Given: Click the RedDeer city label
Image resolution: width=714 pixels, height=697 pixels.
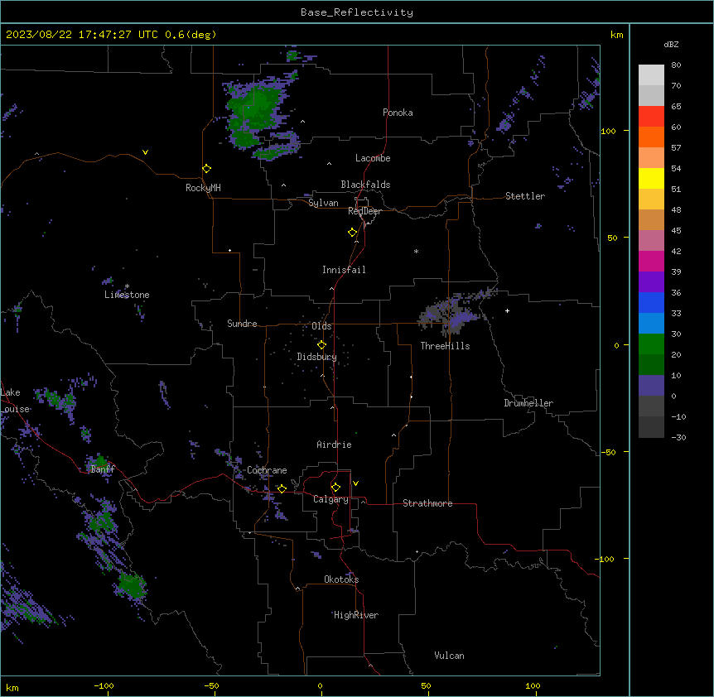Looking at the screenshot, I should 364,211.
